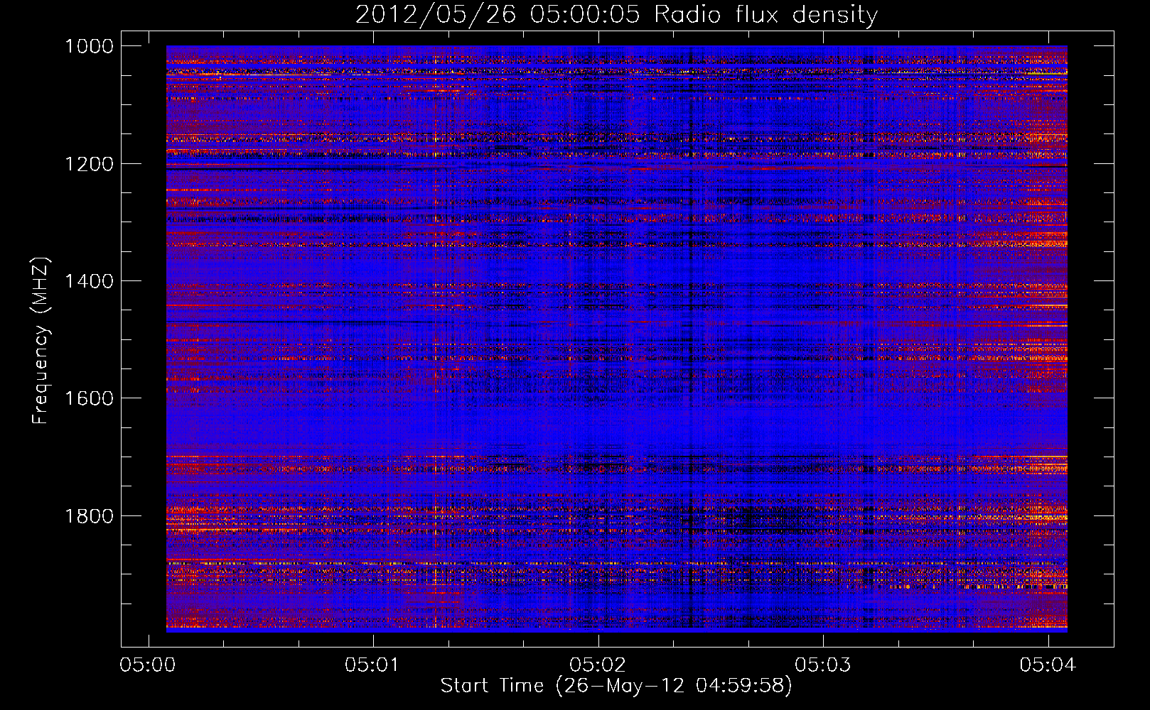Click the 1000 frequency tick label
The height and width of the screenshot is (710, 1150).
[89, 46]
